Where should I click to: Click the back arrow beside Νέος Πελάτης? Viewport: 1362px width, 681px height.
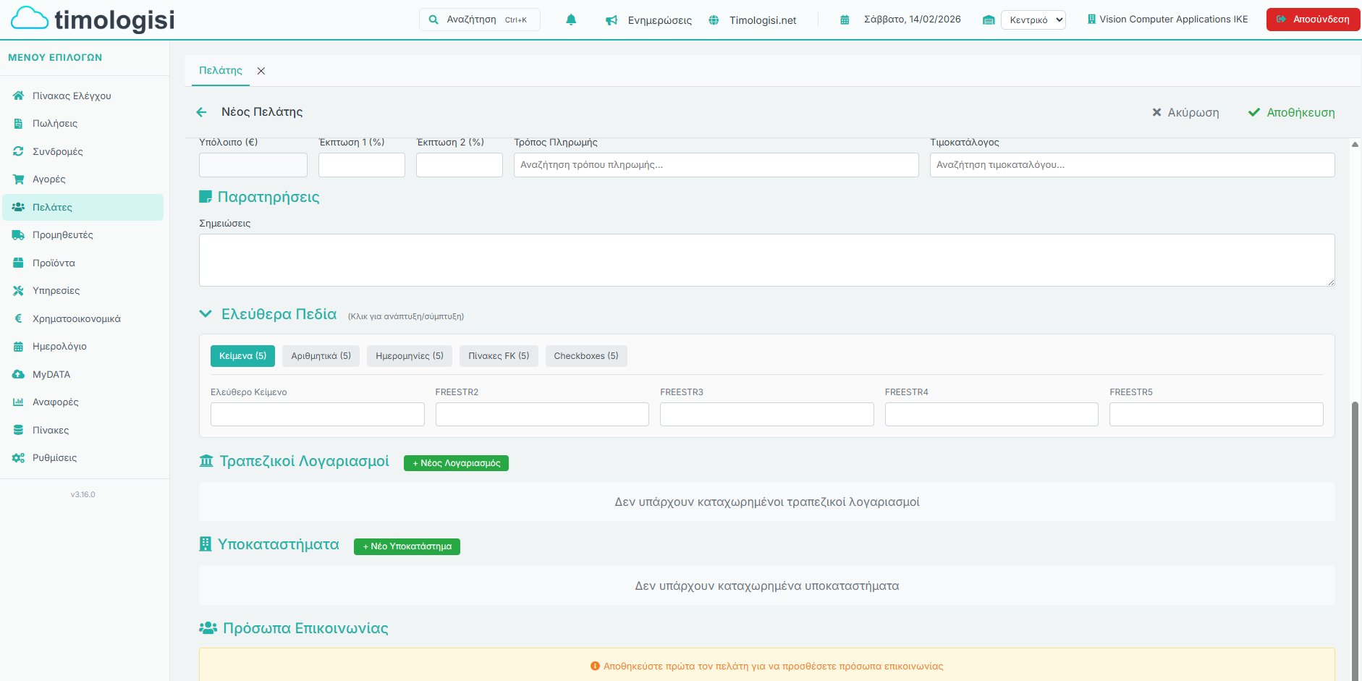[x=201, y=112]
